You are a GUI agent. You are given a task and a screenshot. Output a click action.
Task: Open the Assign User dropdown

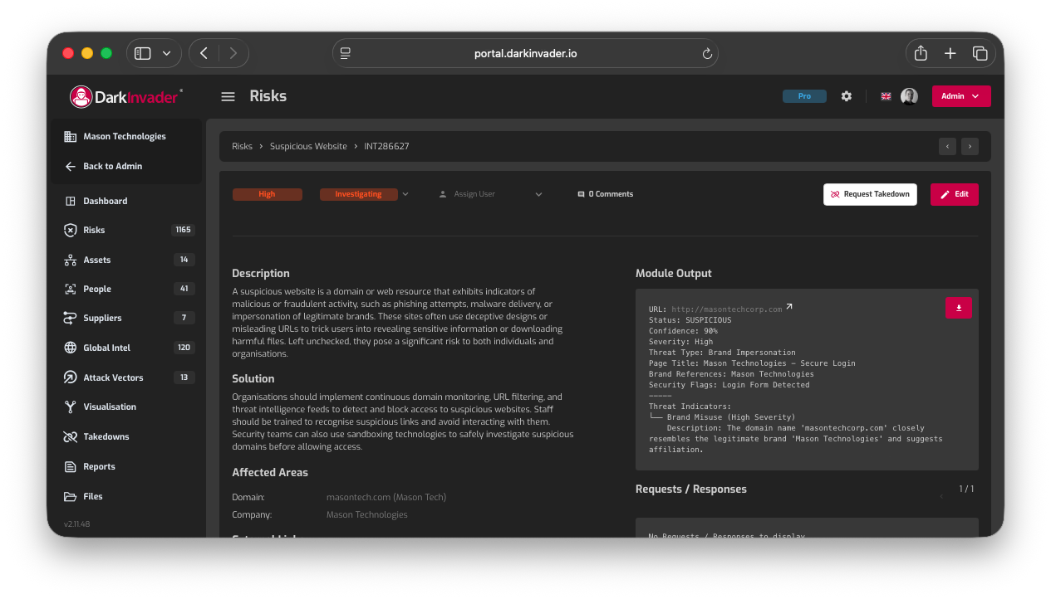490,194
